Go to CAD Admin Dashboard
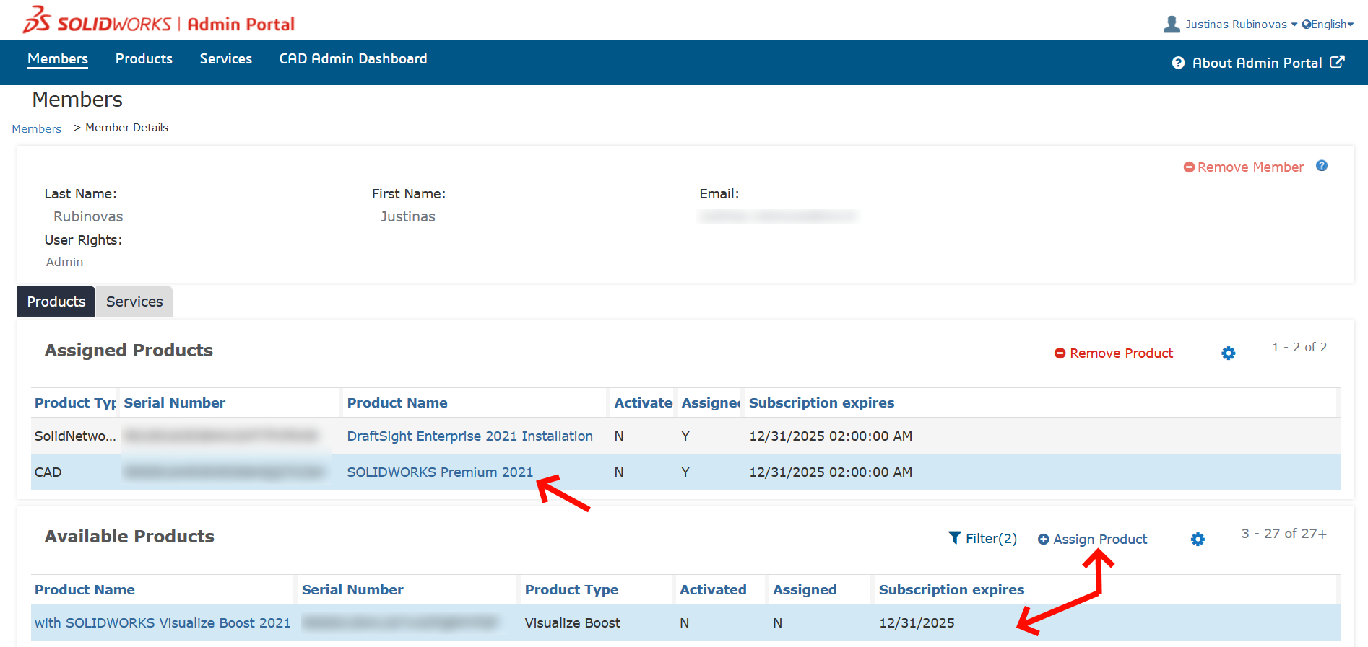Image resolution: width=1368 pixels, height=647 pixels. pos(353,59)
